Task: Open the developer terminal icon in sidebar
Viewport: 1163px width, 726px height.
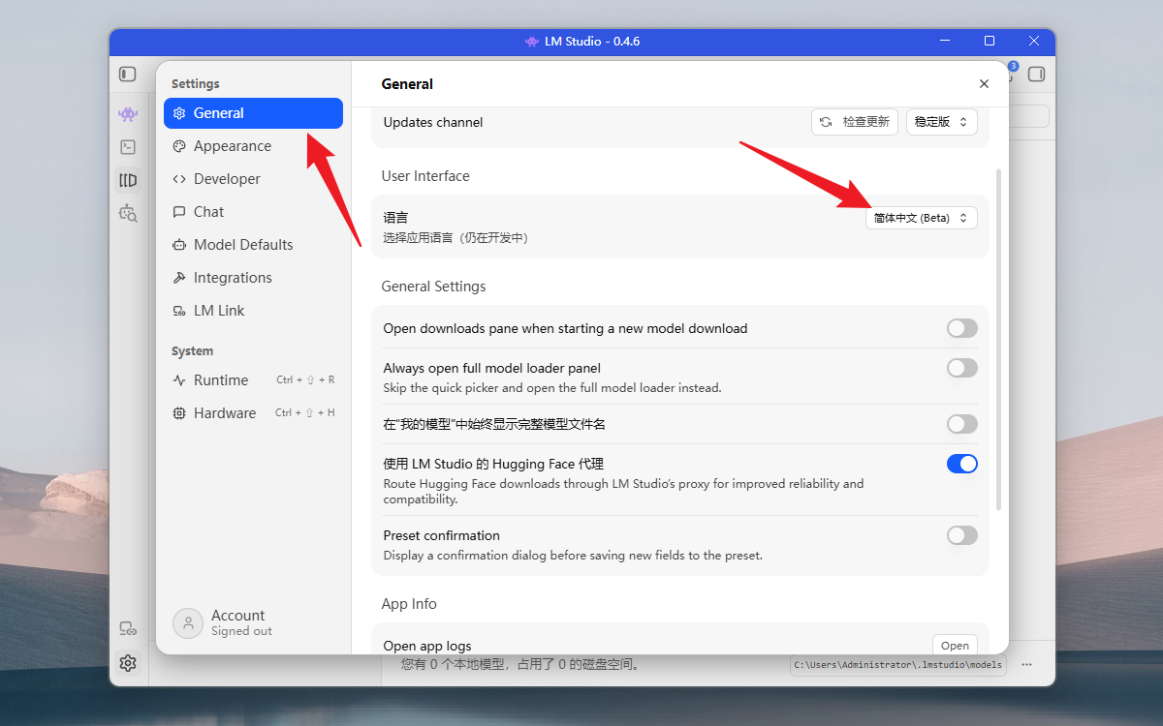Action: pyautogui.click(x=128, y=147)
